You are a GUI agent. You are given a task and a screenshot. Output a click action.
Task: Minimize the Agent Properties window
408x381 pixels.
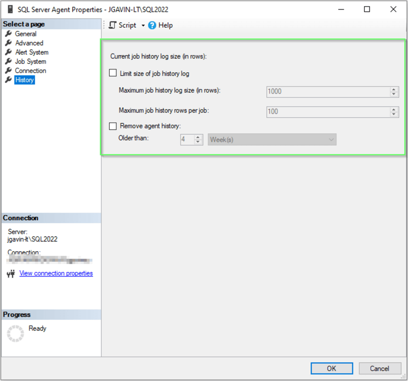coord(341,9)
